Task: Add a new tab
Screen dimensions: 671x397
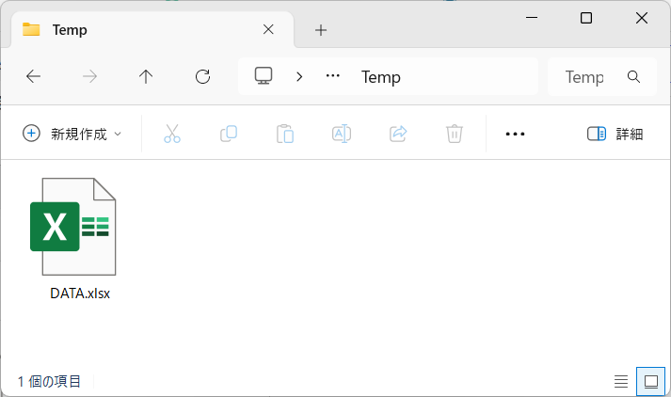Action: (x=321, y=30)
